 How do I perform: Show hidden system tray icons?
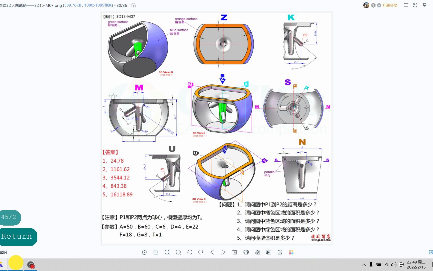pos(364,265)
